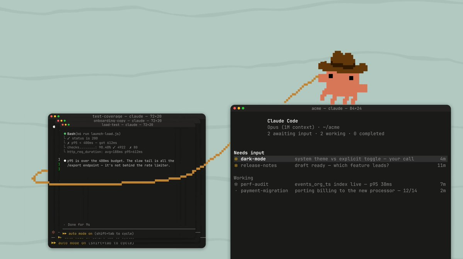The image size is (463, 259).
Task: Click the Opus (1M context) · ~/acme line
Action: (x=303, y=128)
